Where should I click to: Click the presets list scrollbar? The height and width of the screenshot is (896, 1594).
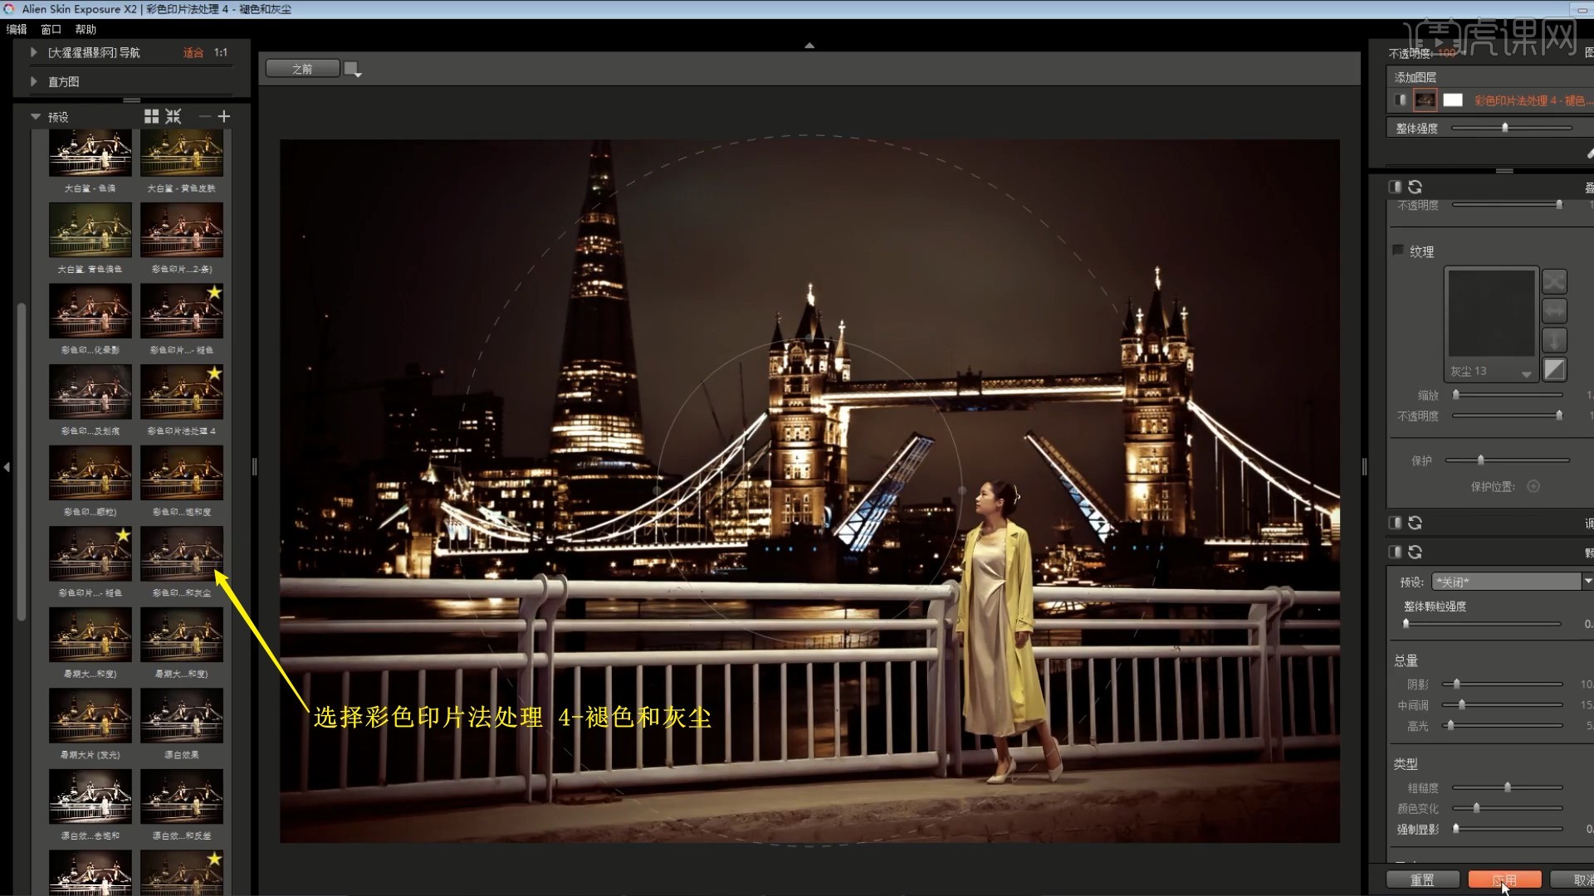coord(22,462)
